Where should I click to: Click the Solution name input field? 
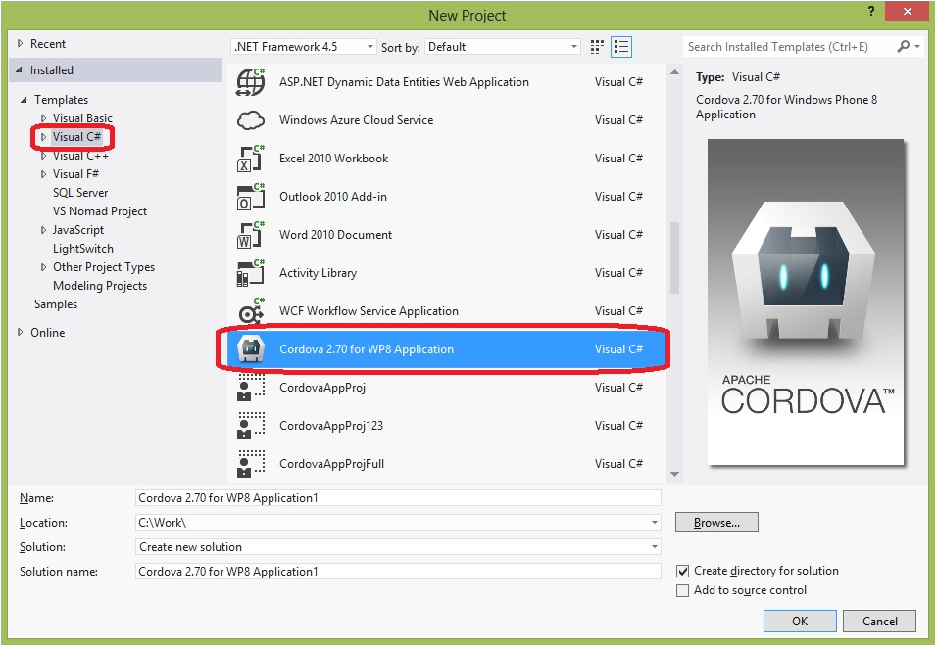coord(398,572)
